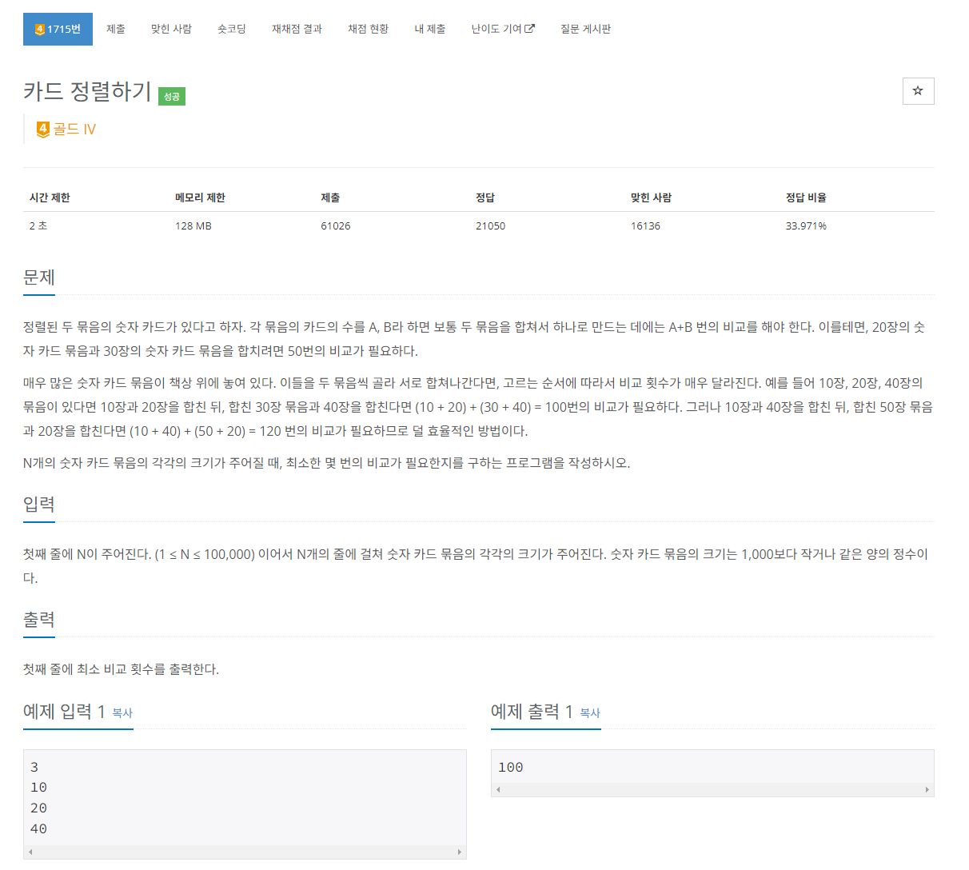Click left scroll arrow of example input box
This screenshot has width=969, height=870.
click(30, 852)
